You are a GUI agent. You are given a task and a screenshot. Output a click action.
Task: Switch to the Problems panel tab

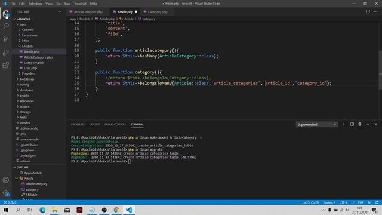78,124
